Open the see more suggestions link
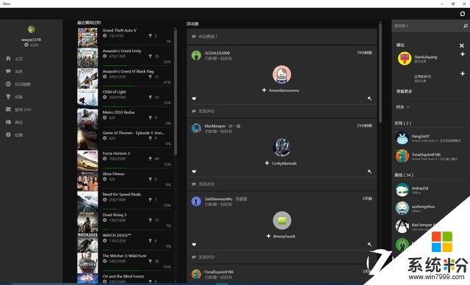 (405, 91)
